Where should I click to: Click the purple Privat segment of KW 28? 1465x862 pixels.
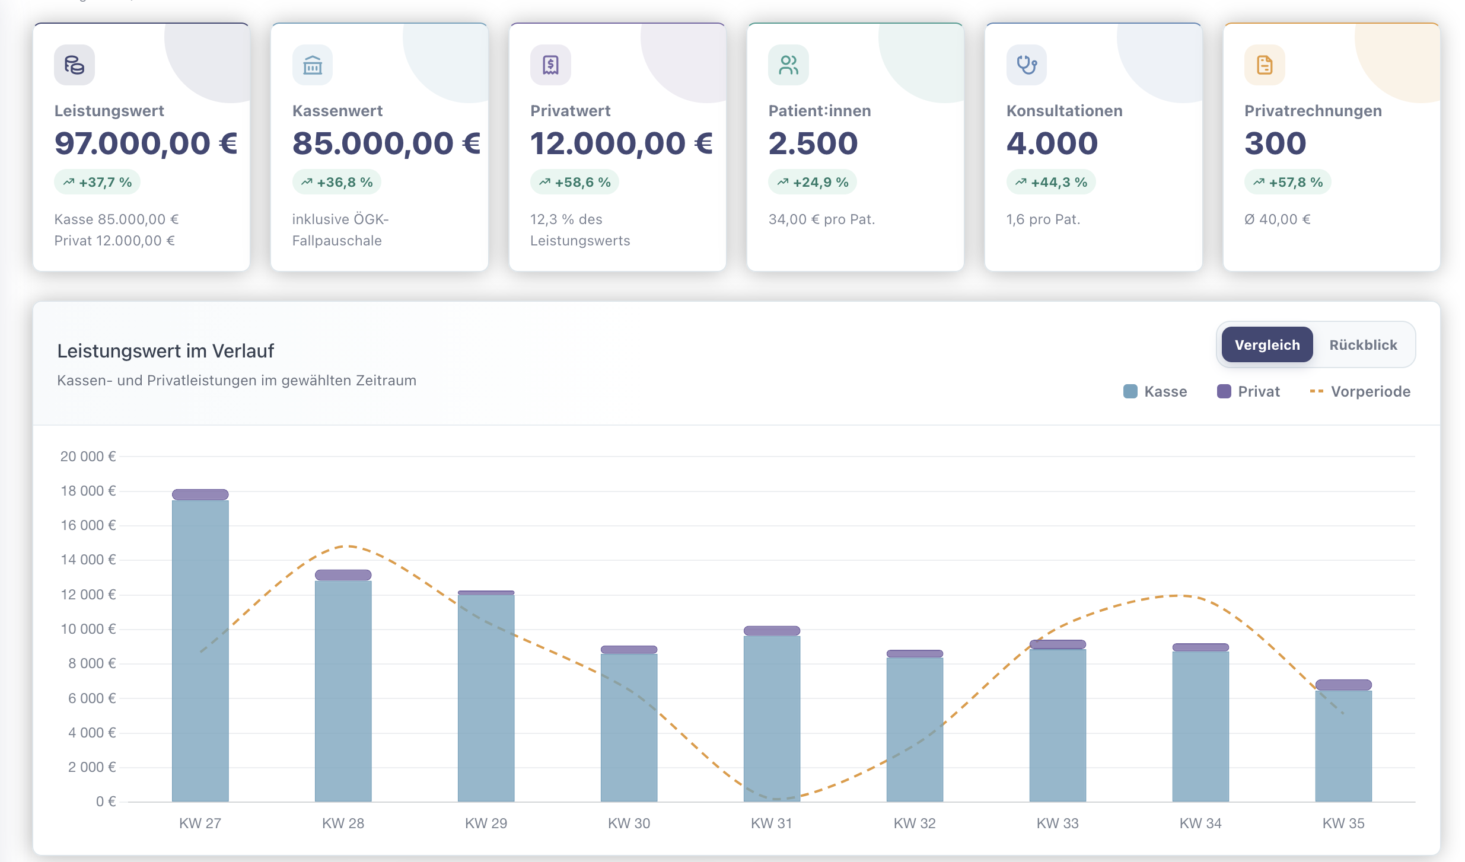[343, 575]
